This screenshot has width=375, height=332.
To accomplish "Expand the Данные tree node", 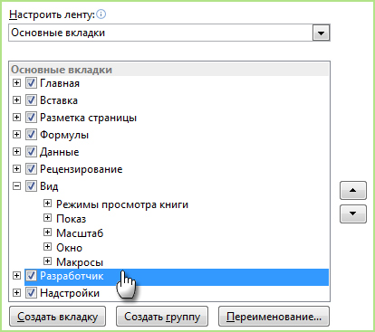I will [x=16, y=152].
